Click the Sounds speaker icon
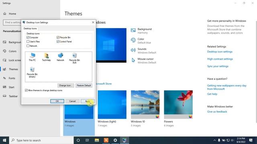 [133, 50]
